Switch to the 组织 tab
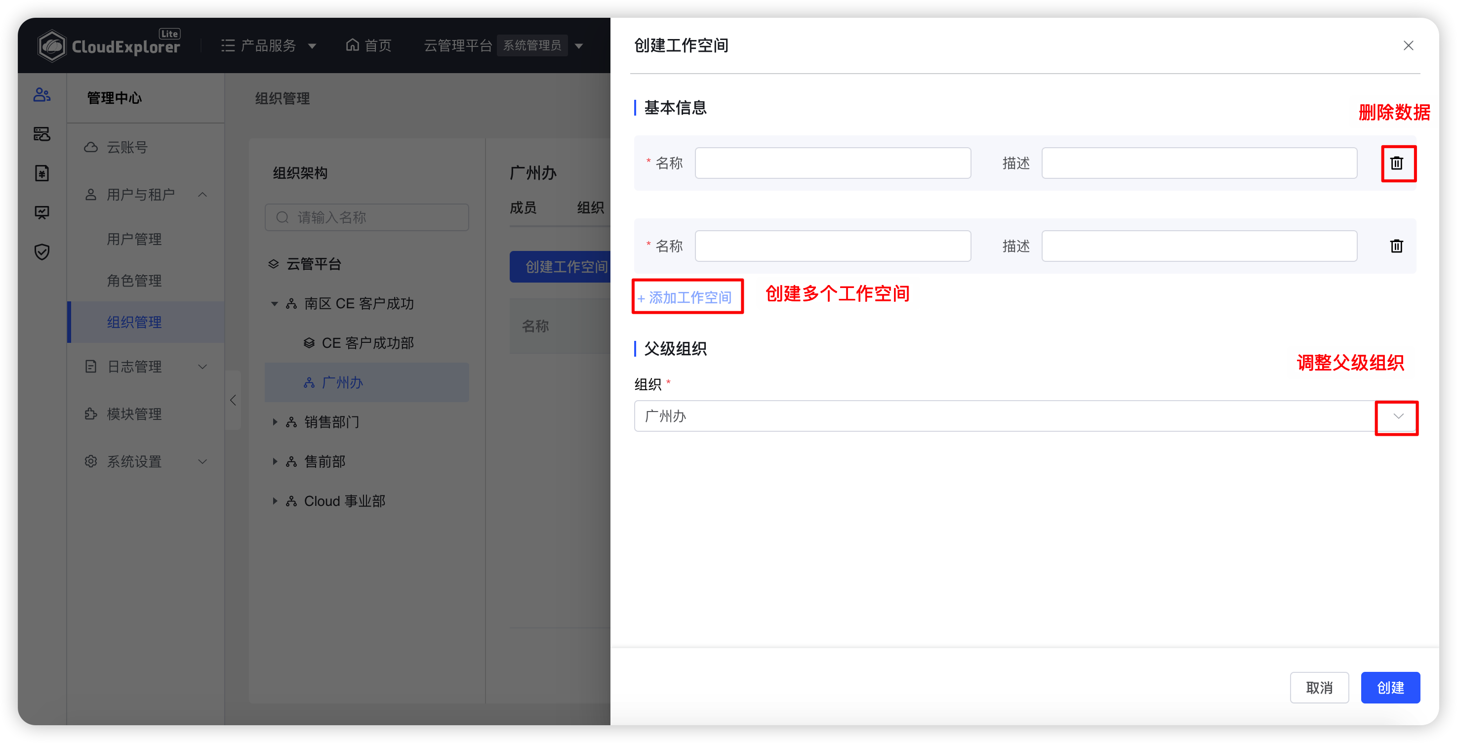This screenshot has width=1457, height=743. click(591, 207)
